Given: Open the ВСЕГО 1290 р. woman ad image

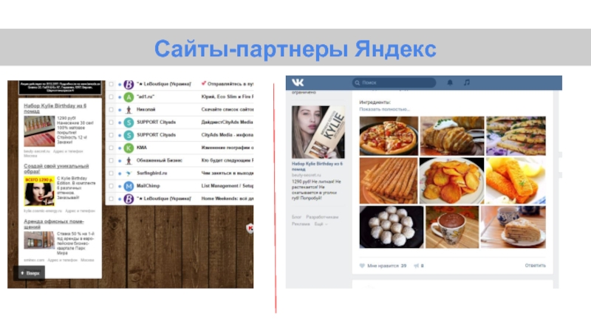Looking at the screenshot, I should coord(39,191).
